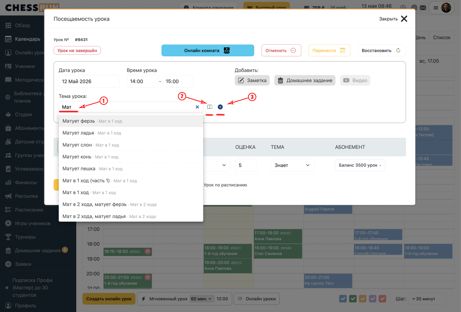Click the Заявки plus icon in sidebar
The image size is (461, 312).
pyautogui.click(x=8, y=264)
